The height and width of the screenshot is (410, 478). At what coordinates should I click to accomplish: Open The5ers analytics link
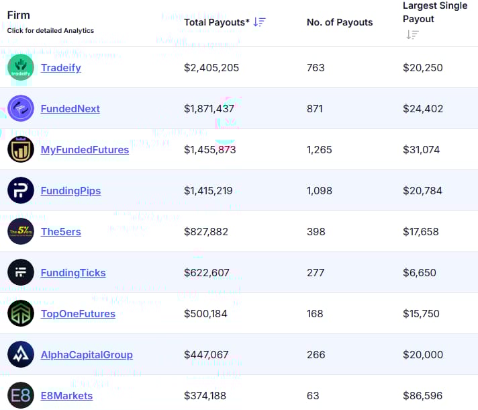61,232
